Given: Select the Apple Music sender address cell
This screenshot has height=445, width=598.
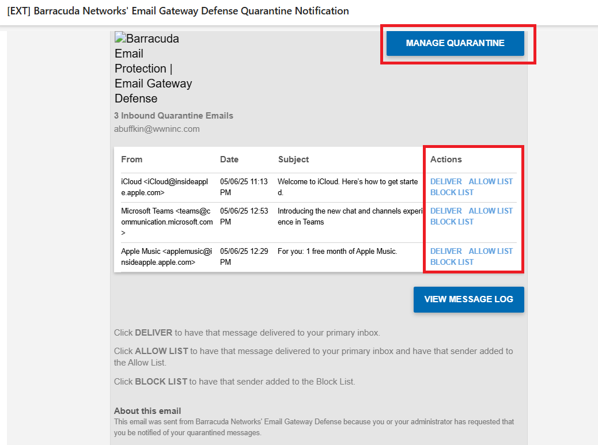Looking at the screenshot, I should [166, 257].
